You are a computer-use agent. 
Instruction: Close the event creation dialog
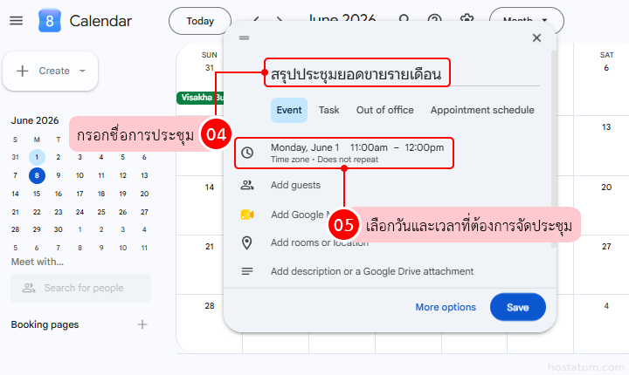(536, 38)
